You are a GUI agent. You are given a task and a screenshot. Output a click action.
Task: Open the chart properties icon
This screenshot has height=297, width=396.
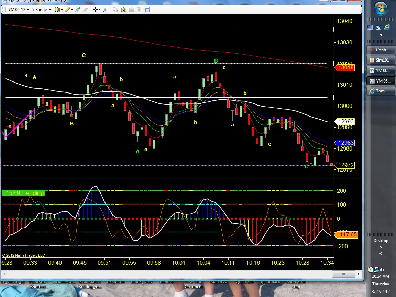tap(147, 10)
